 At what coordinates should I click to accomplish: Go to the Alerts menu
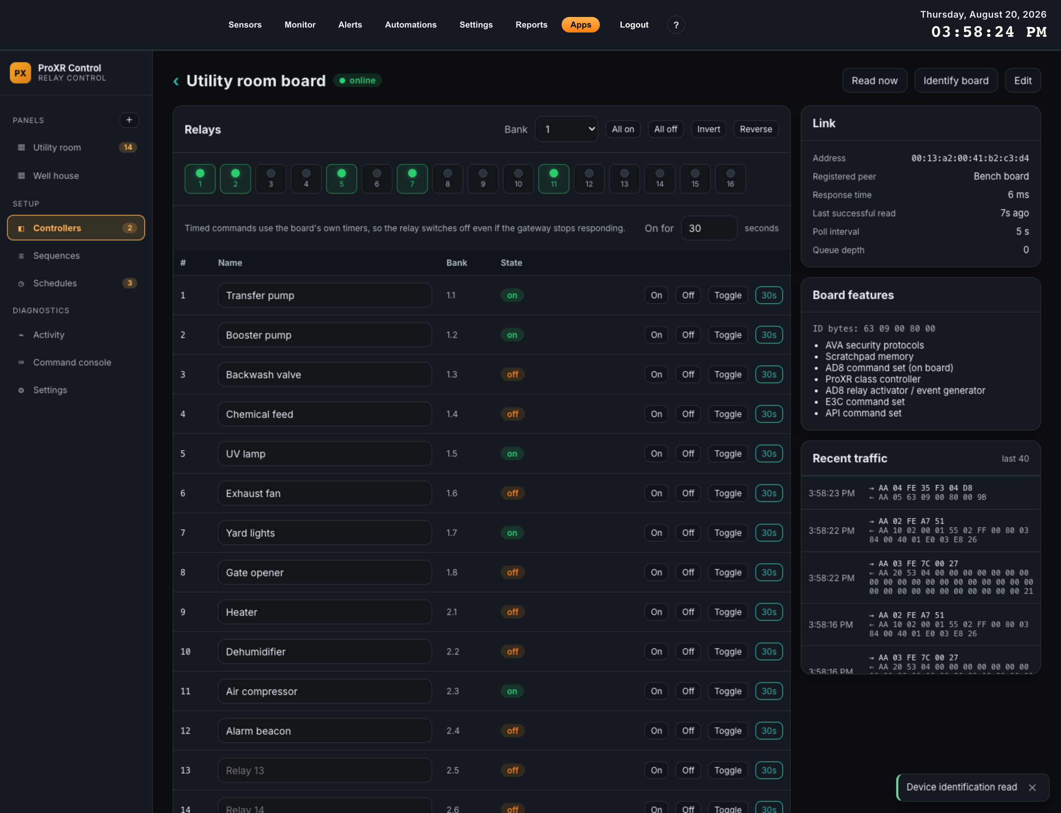coord(350,25)
